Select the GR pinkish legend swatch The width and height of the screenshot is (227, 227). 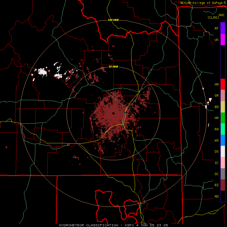coord(223,96)
